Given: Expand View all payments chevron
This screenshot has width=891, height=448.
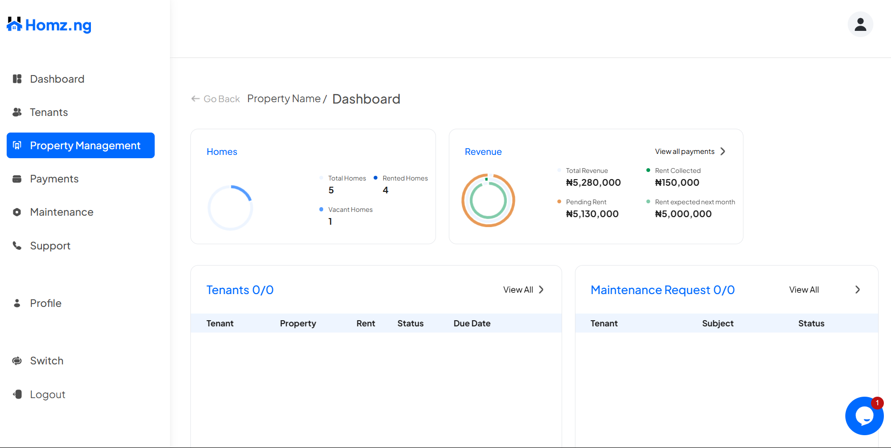Looking at the screenshot, I should click(723, 152).
